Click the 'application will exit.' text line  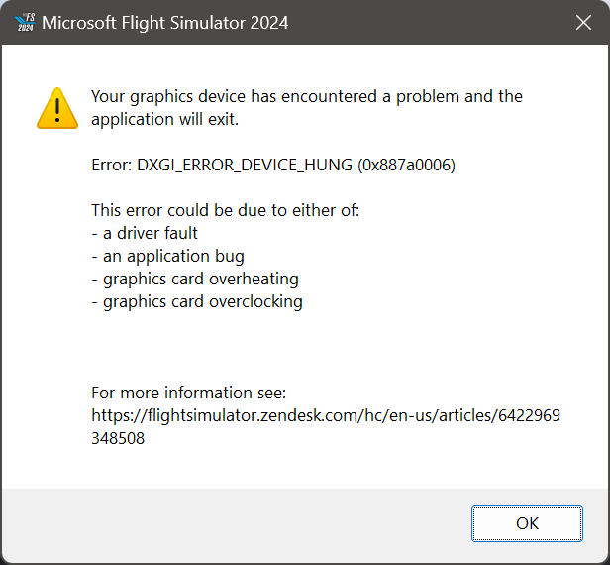pos(165,120)
